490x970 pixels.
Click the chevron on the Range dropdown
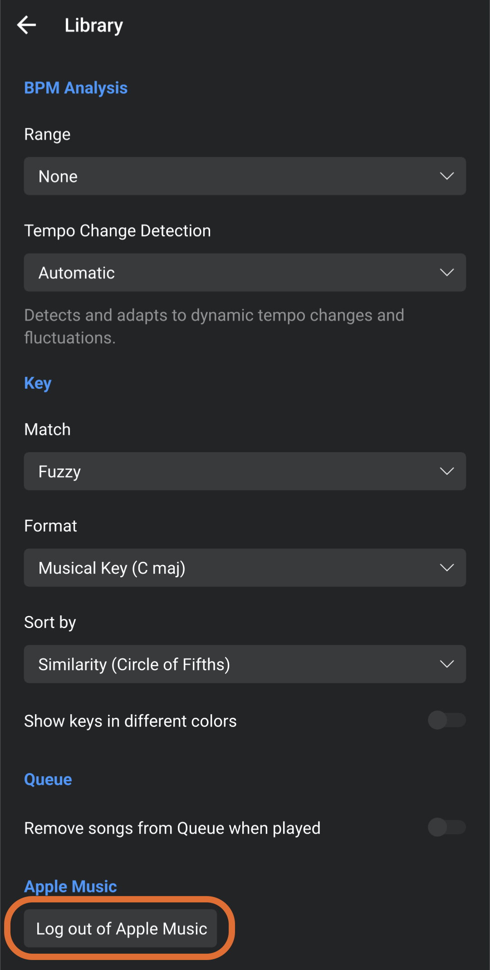click(446, 176)
